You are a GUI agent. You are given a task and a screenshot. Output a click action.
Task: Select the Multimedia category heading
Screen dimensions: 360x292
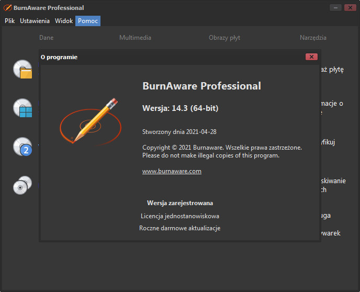click(135, 38)
